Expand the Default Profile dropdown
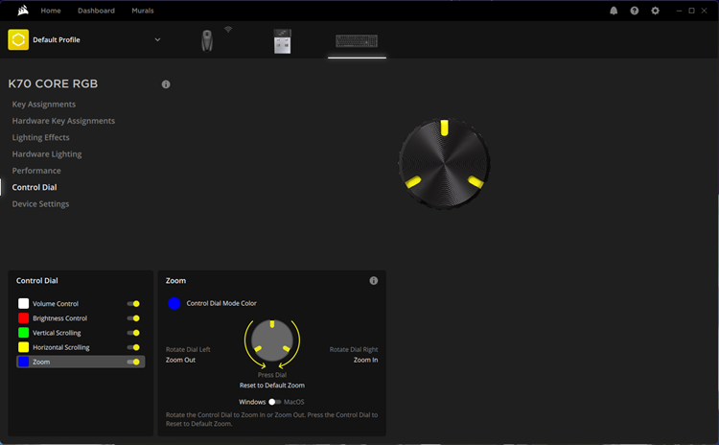The width and height of the screenshot is (719, 445). [157, 40]
